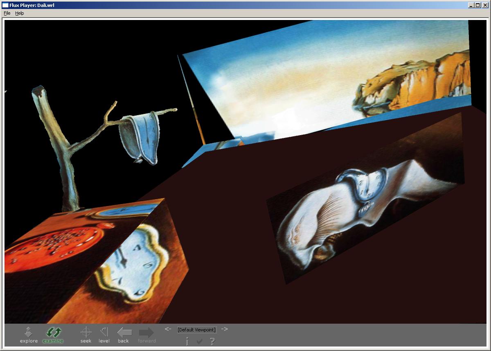491x351 pixels.
Task: Open the File menu
Action: [x=7, y=13]
